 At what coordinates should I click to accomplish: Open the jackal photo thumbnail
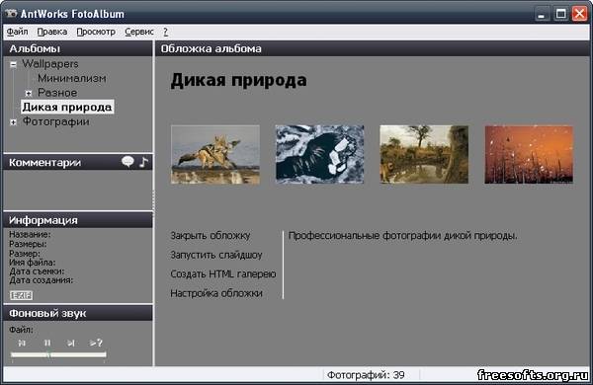tap(215, 155)
